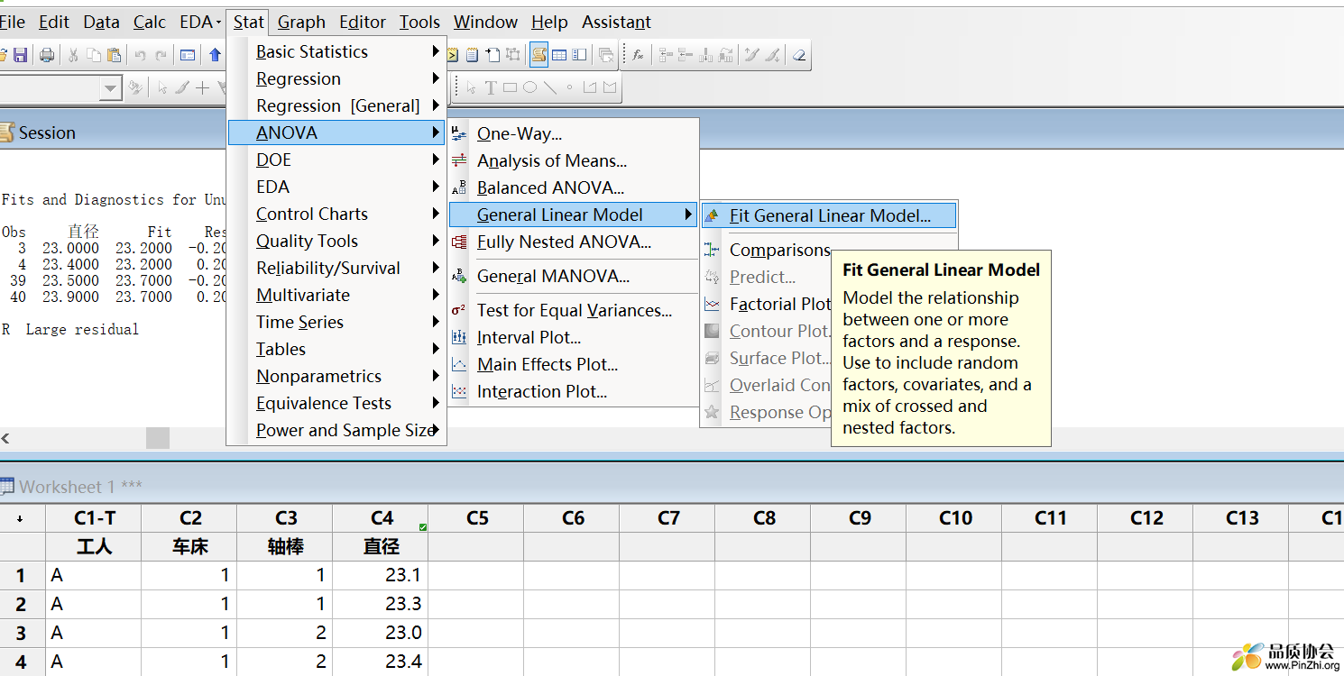Expand the DOE submenu
This screenshot has height=676, width=1344.
click(336, 160)
